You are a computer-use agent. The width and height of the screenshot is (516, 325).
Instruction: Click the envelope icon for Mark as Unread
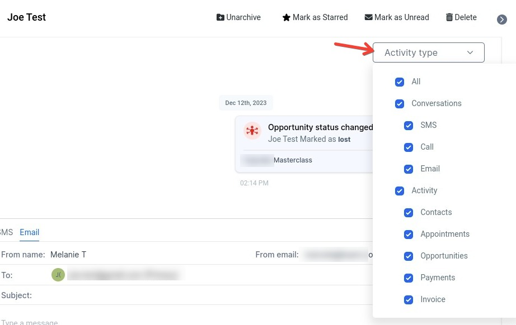(x=368, y=17)
